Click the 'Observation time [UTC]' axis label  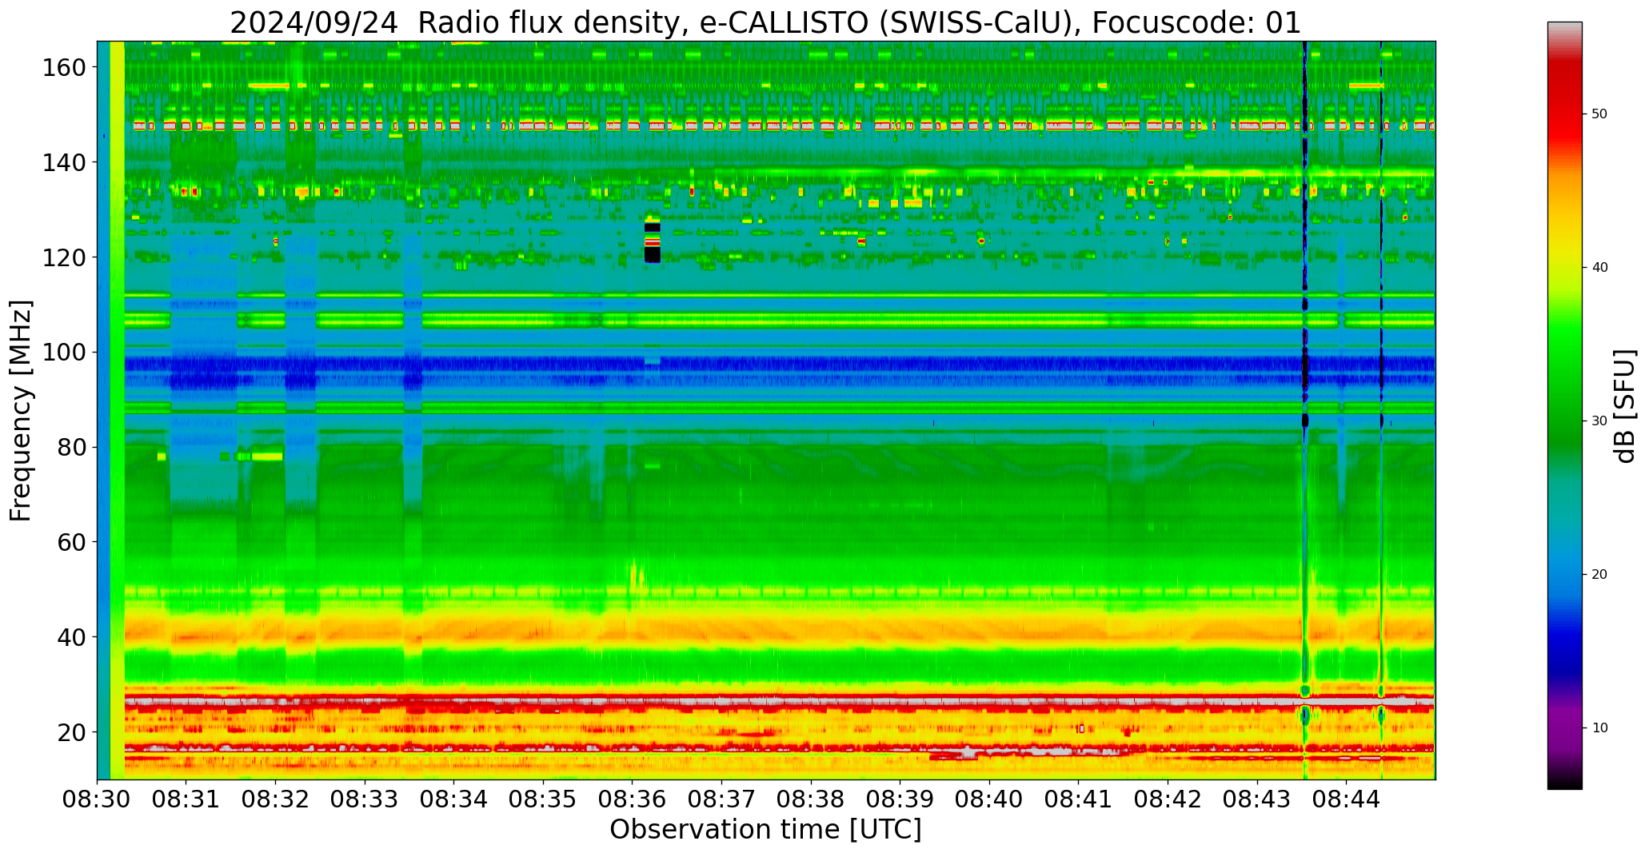(x=765, y=830)
